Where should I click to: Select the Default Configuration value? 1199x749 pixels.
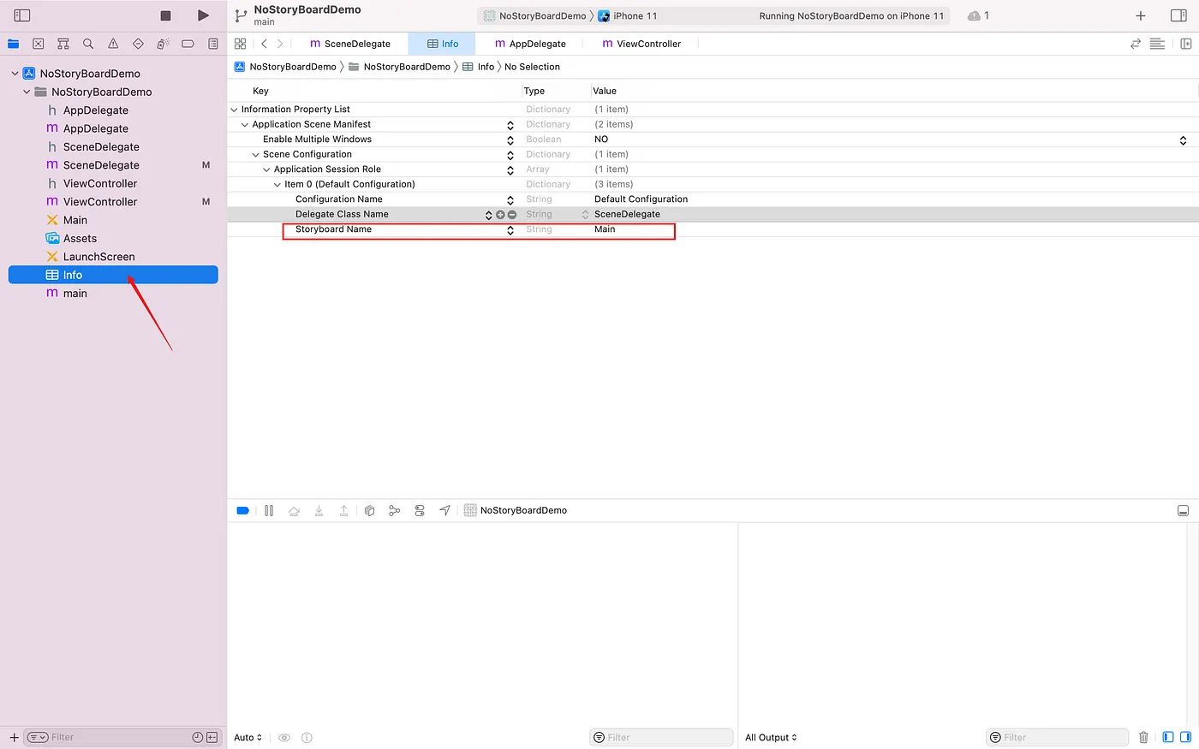tap(641, 199)
